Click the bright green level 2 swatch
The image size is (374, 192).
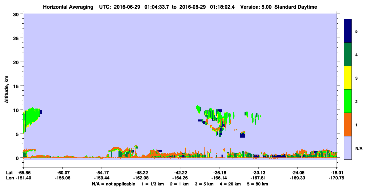tap(348, 101)
